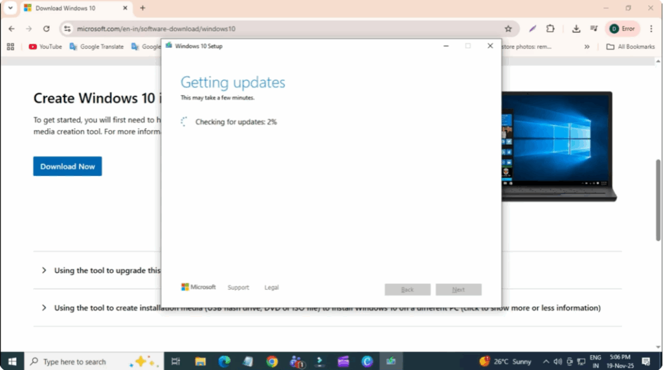Show hidden bookmarks via the overflow chevron
The height and width of the screenshot is (370, 663).
click(587, 47)
